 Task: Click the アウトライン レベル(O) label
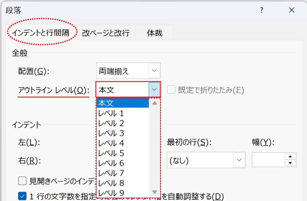pos(54,90)
